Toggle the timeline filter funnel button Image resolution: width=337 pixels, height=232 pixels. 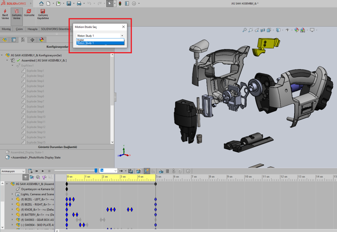(x=25, y=177)
